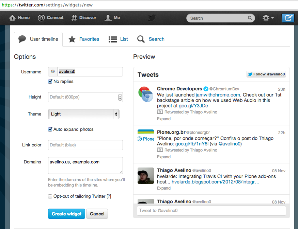Open the Theme dropdown
The width and height of the screenshot is (298, 229).
84,114
